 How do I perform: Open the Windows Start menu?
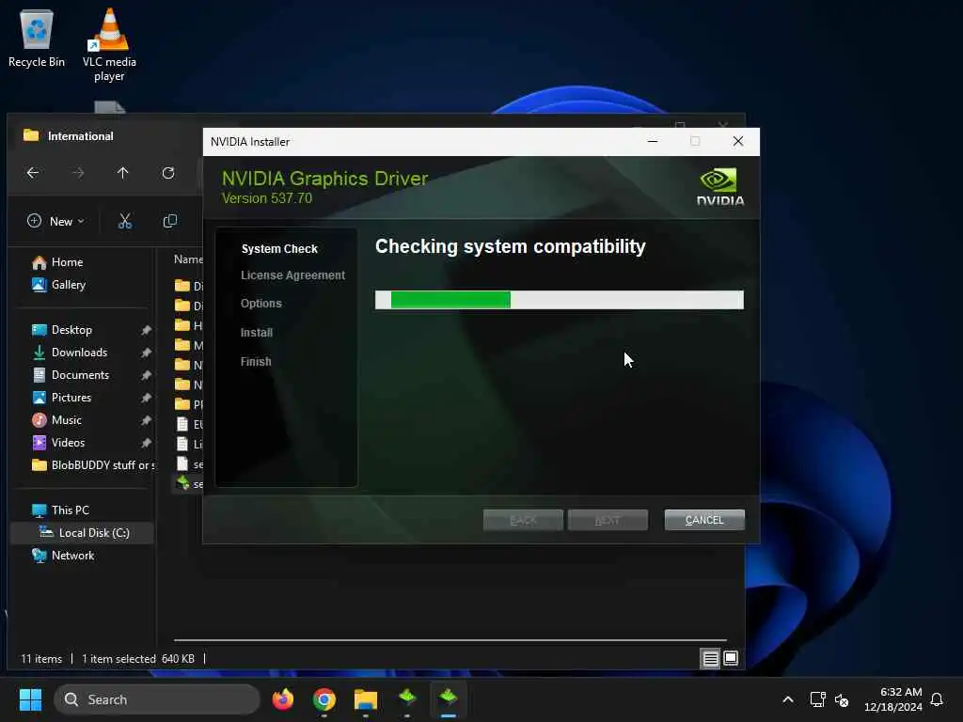(x=30, y=699)
